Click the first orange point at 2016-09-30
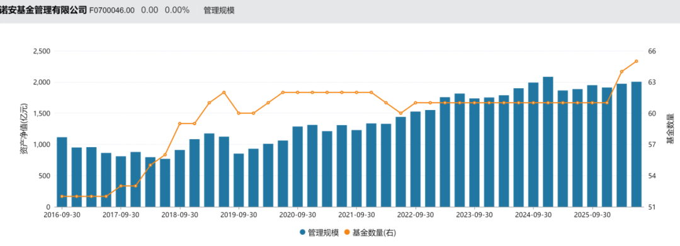The height and width of the screenshot is (246, 680). [62, 196]
